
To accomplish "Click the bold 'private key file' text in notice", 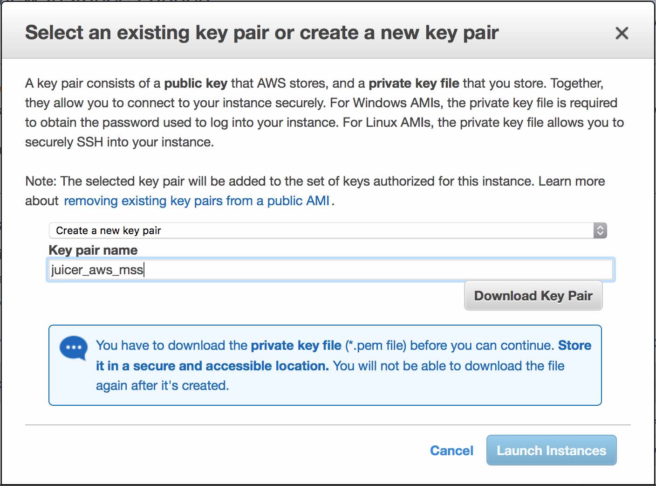I will pyautogui.click(x=296, y=346).
